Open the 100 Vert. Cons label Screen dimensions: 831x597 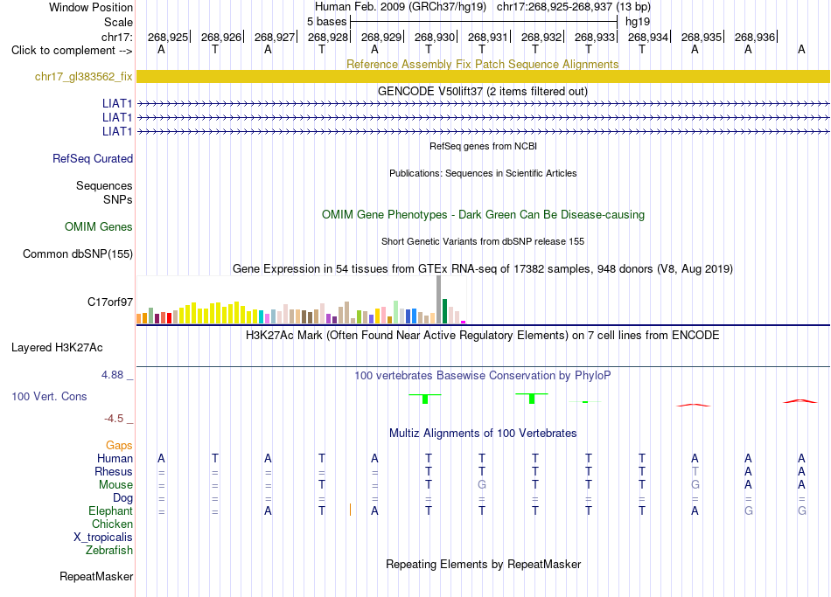pos(49,396)
